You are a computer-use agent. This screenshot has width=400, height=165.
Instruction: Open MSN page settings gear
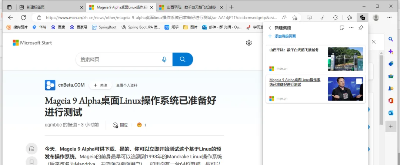(x=249, y=43)
